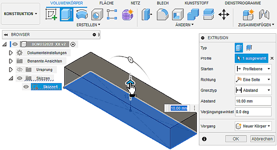Hide the Skizze1 sketch
This screenshot has width=277, height=150.
click(x=26, y=87)
